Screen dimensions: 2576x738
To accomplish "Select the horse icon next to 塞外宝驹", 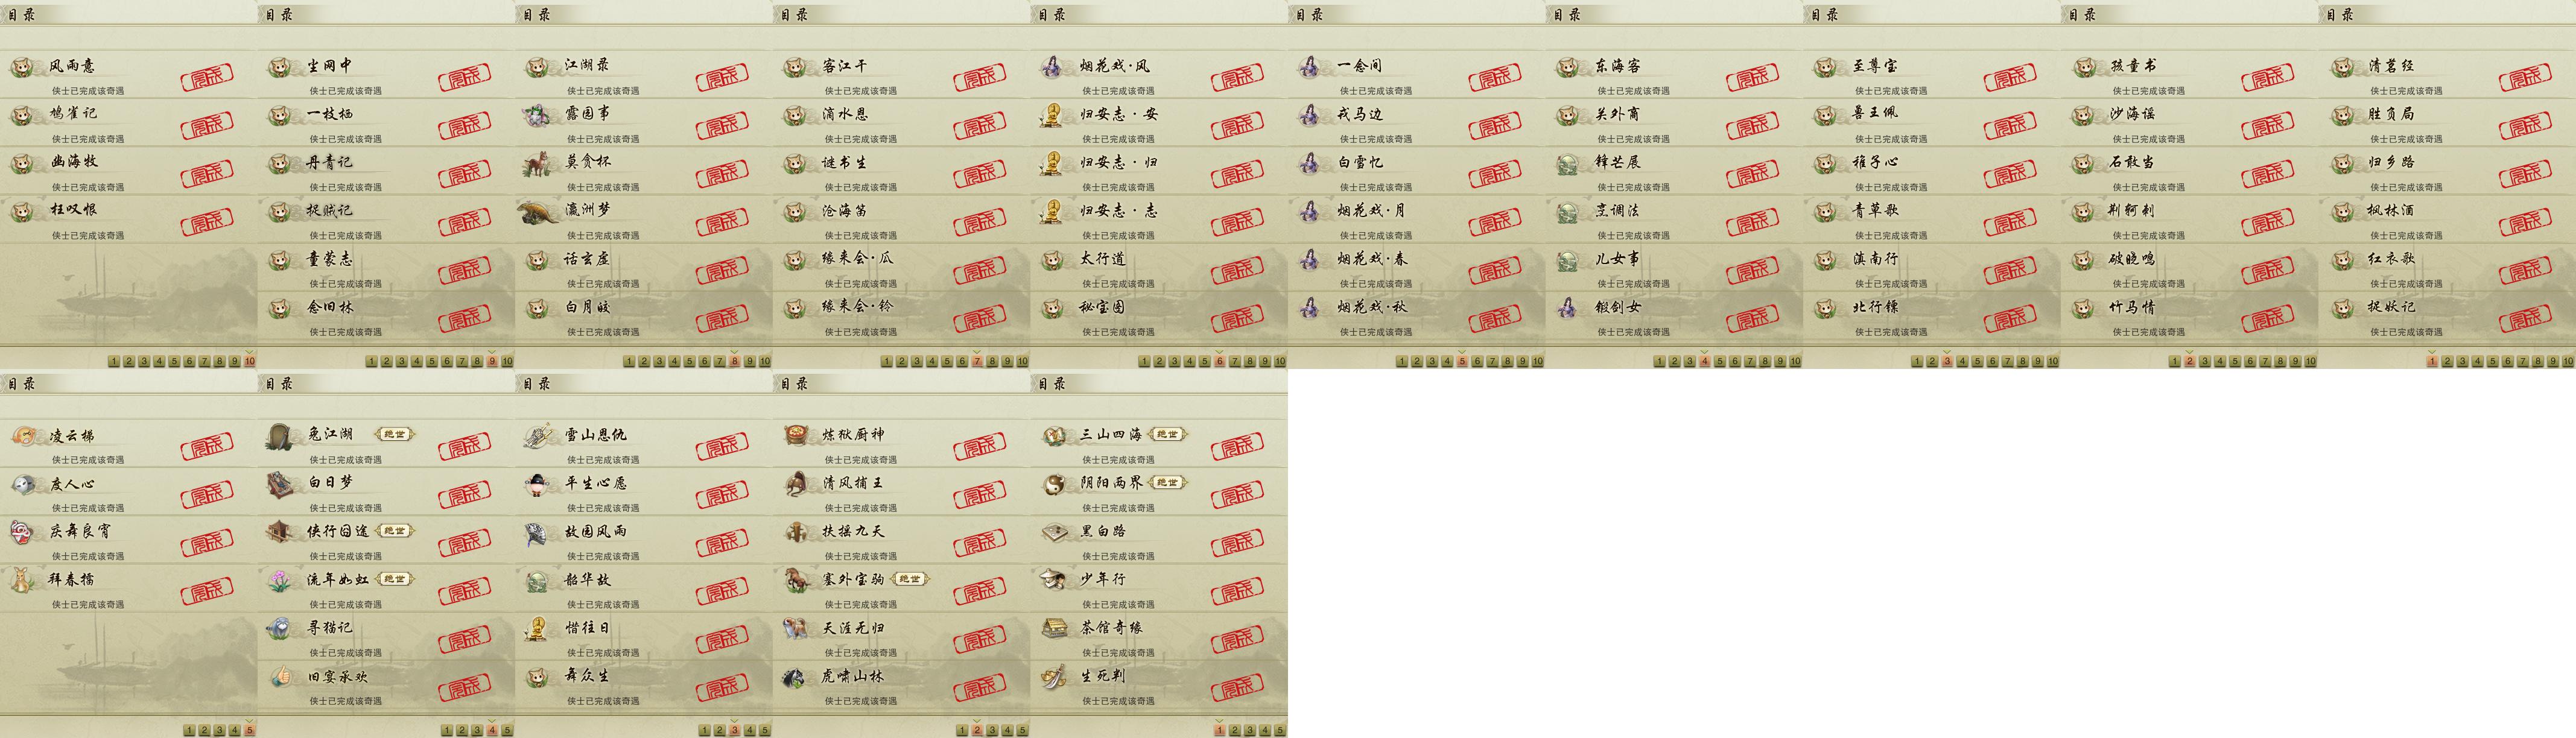I will [796, 580].
